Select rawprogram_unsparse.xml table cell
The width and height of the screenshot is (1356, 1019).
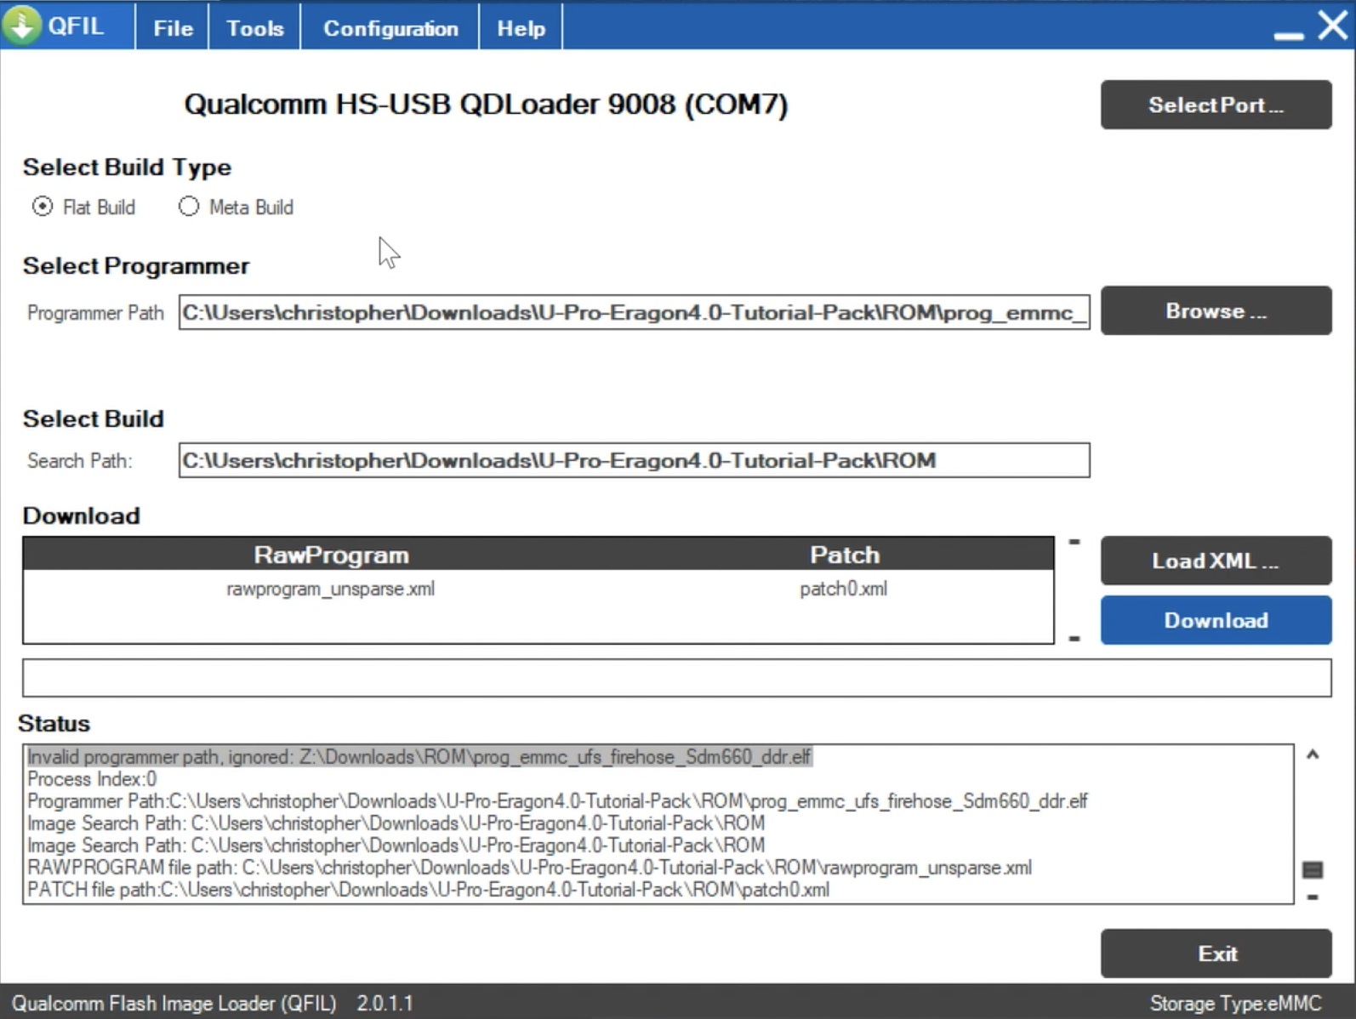tap(330, 589)
